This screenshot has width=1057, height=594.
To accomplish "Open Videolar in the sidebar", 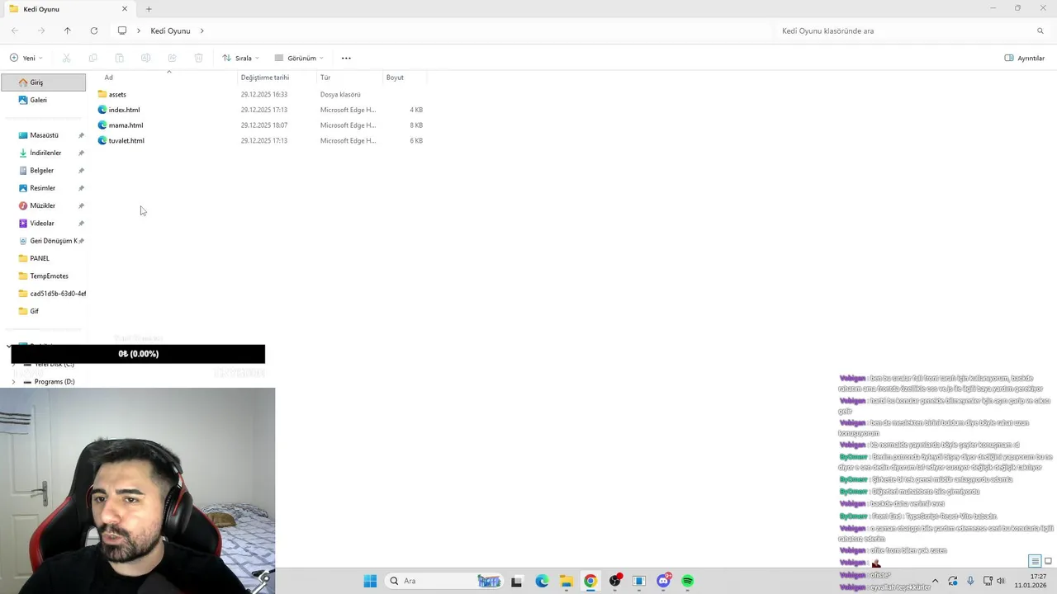I will pos(43,223).
